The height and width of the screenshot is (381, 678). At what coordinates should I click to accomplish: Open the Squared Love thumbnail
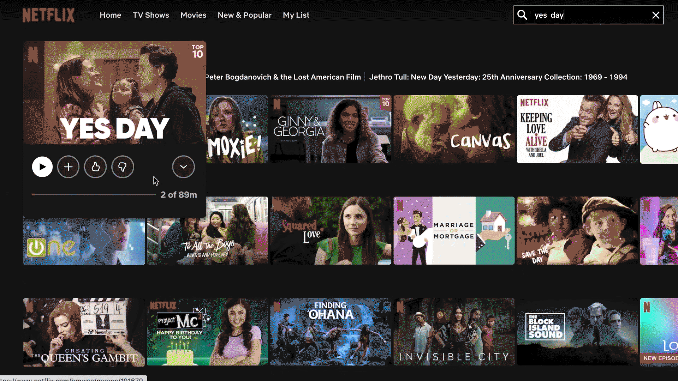click(331, 231)
